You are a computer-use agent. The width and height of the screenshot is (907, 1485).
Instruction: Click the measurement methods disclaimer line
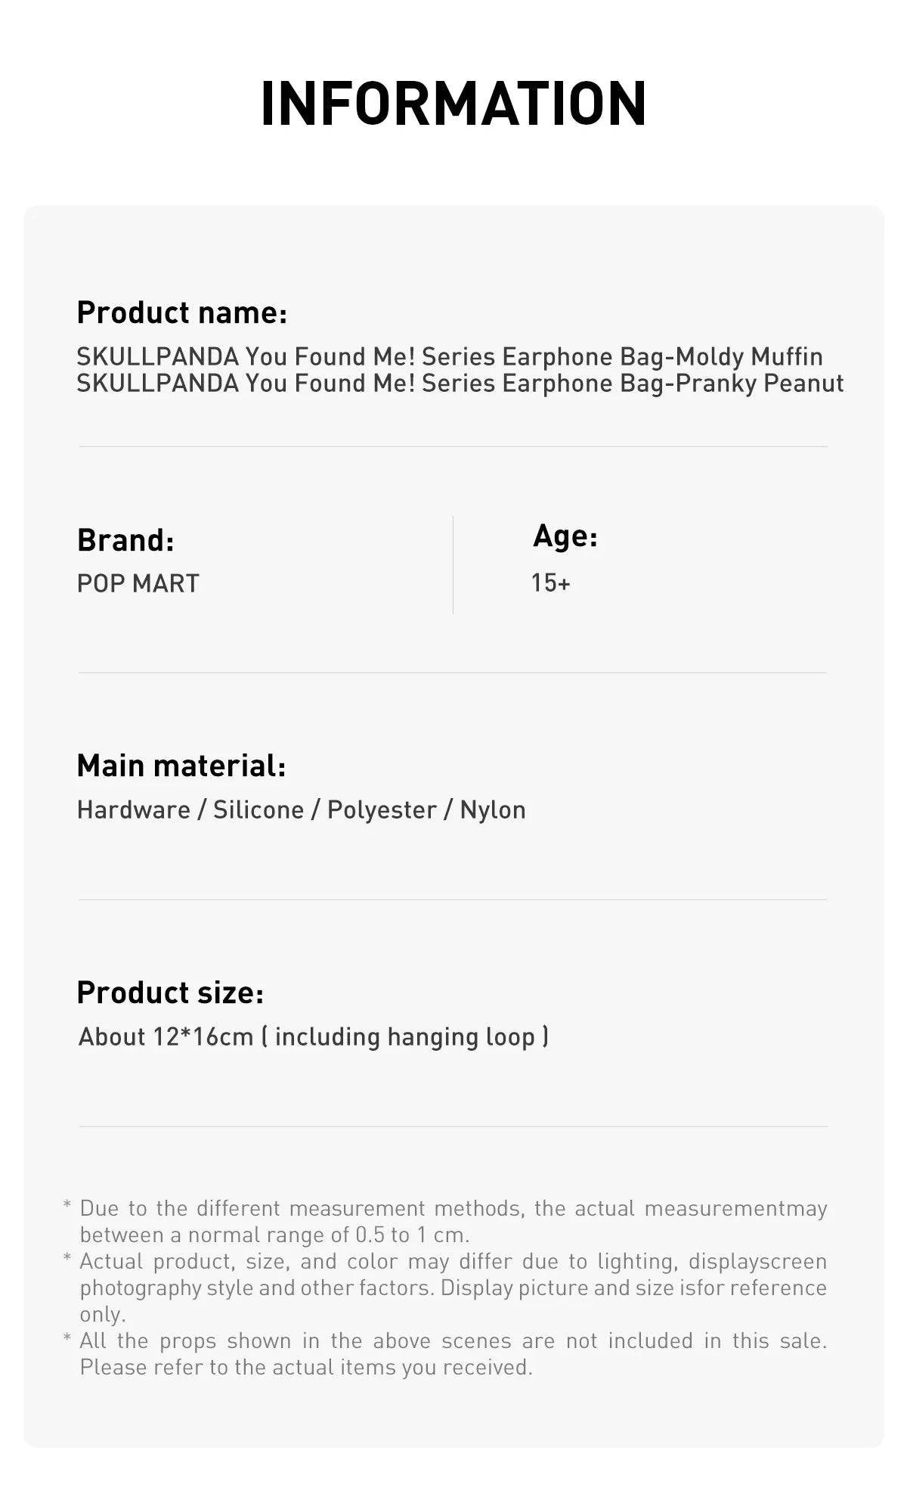[x=453, y=1208]
